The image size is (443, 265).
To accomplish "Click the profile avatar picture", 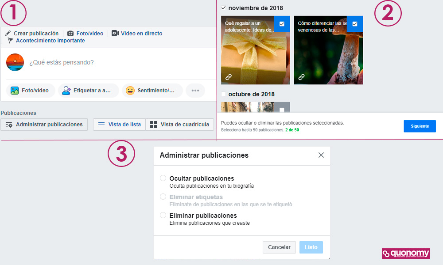I will pyautogui.click(x=15, y=62).
